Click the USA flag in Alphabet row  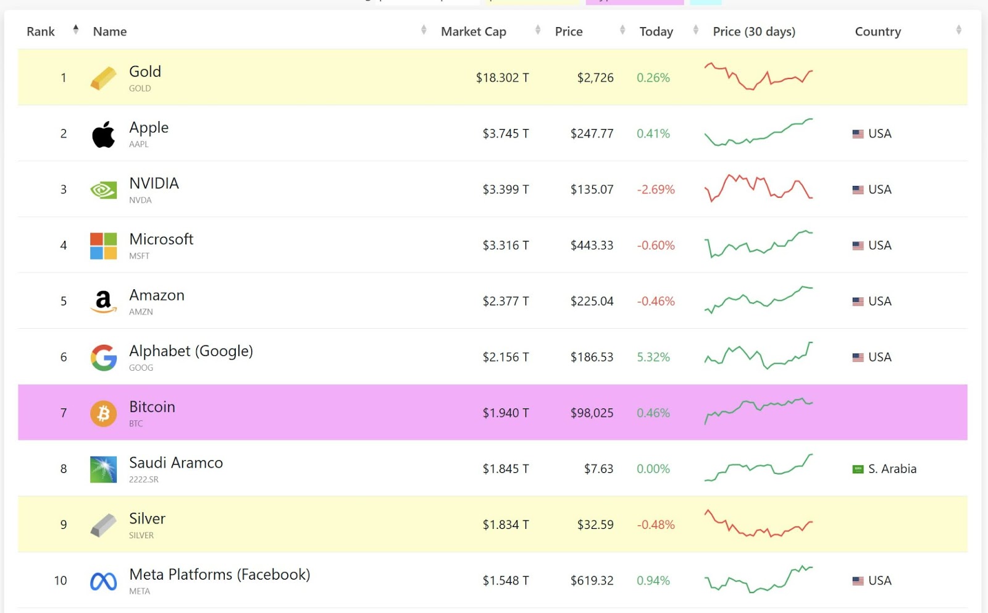858,357
